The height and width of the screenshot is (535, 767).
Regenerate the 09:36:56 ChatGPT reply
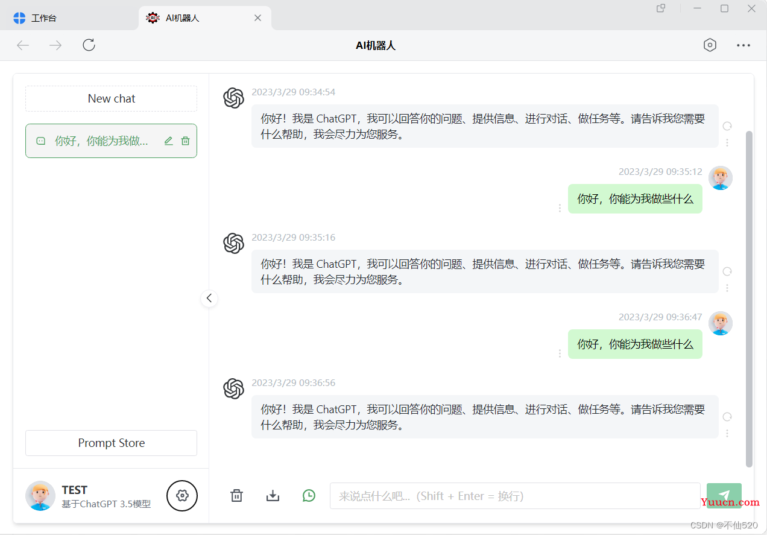(727, 417)
